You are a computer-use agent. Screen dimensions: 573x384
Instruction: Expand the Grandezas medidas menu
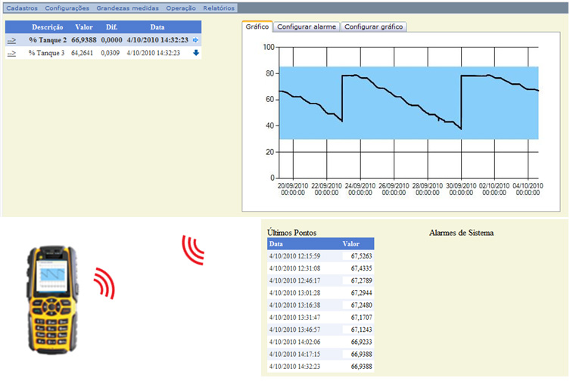click(x=128, y=8)
